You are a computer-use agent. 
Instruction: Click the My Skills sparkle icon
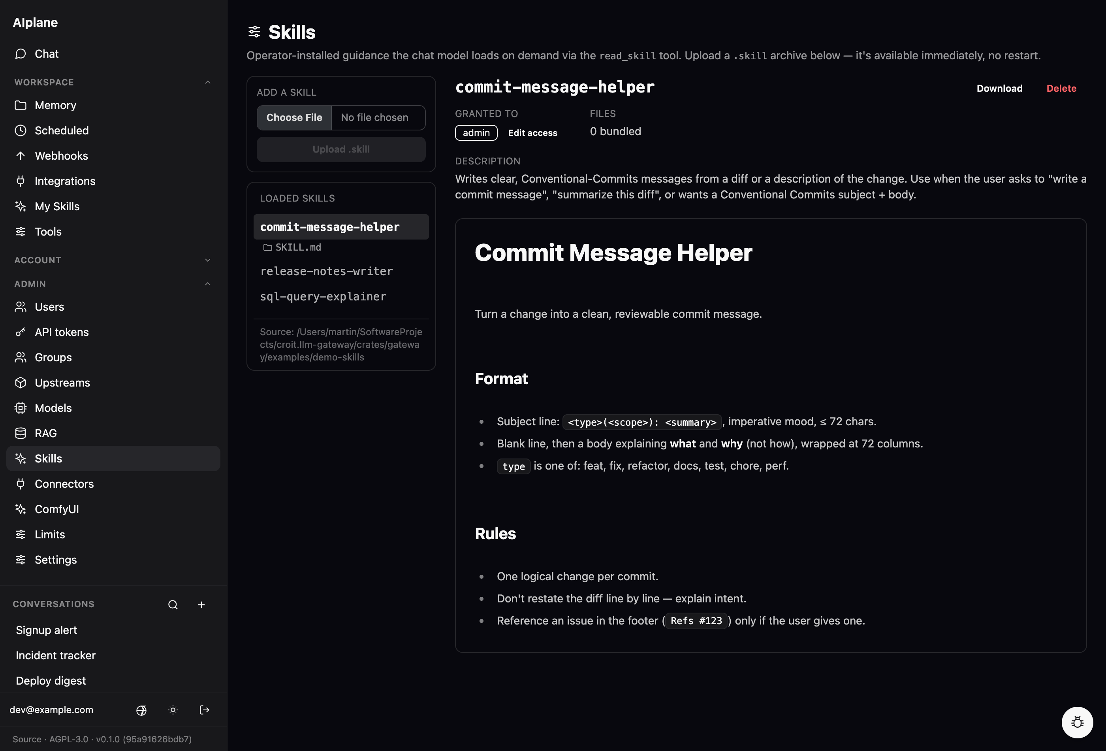pyautogui.click(x=21, y=206)
